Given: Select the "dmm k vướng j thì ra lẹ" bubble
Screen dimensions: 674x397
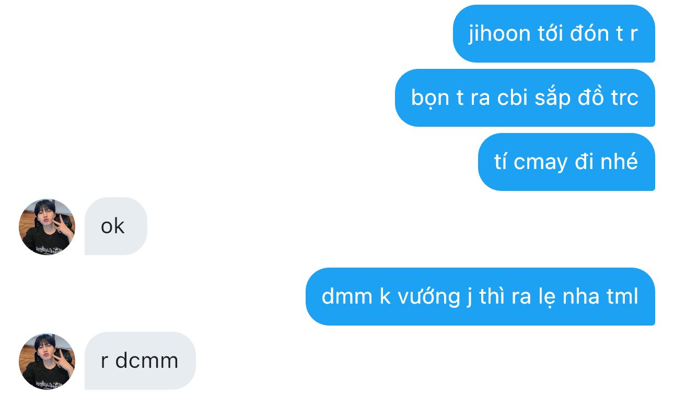Looking at the screenshot, I should [x=480, y=297].
